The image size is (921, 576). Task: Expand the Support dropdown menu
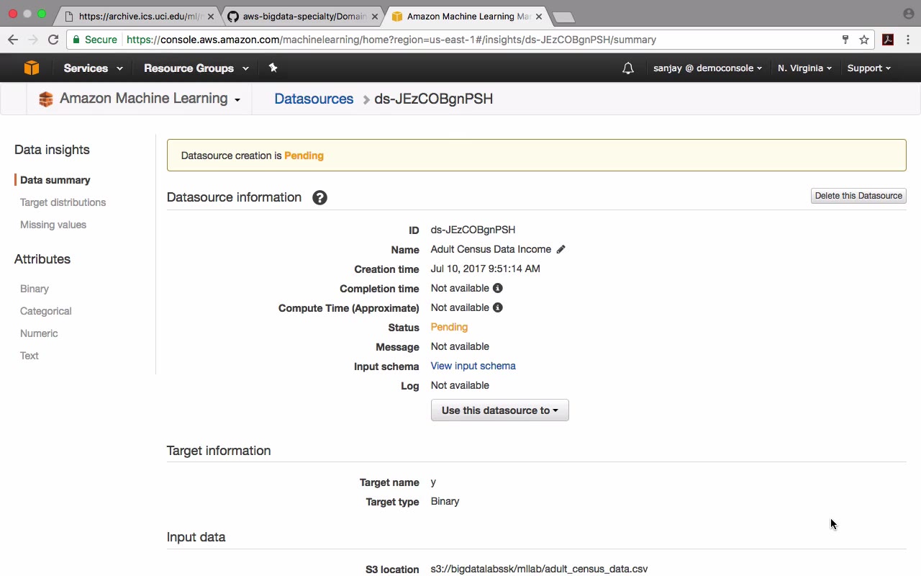(x=868, y=68)
